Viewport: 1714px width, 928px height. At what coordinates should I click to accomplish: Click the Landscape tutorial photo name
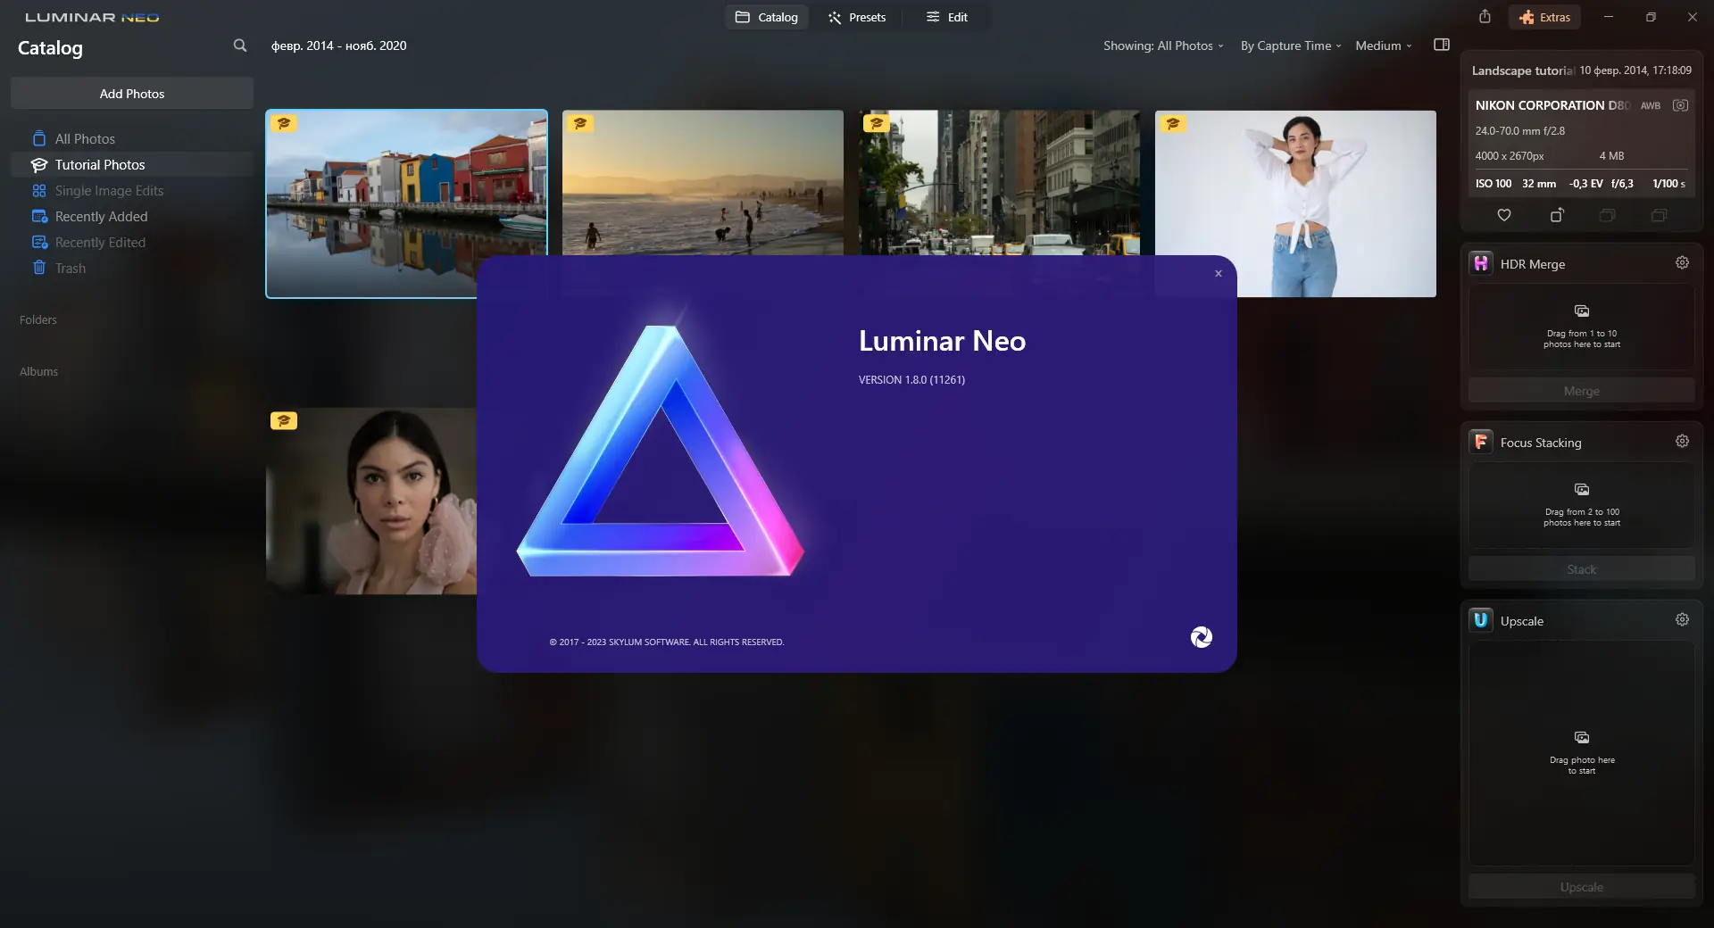[1523, 70]
